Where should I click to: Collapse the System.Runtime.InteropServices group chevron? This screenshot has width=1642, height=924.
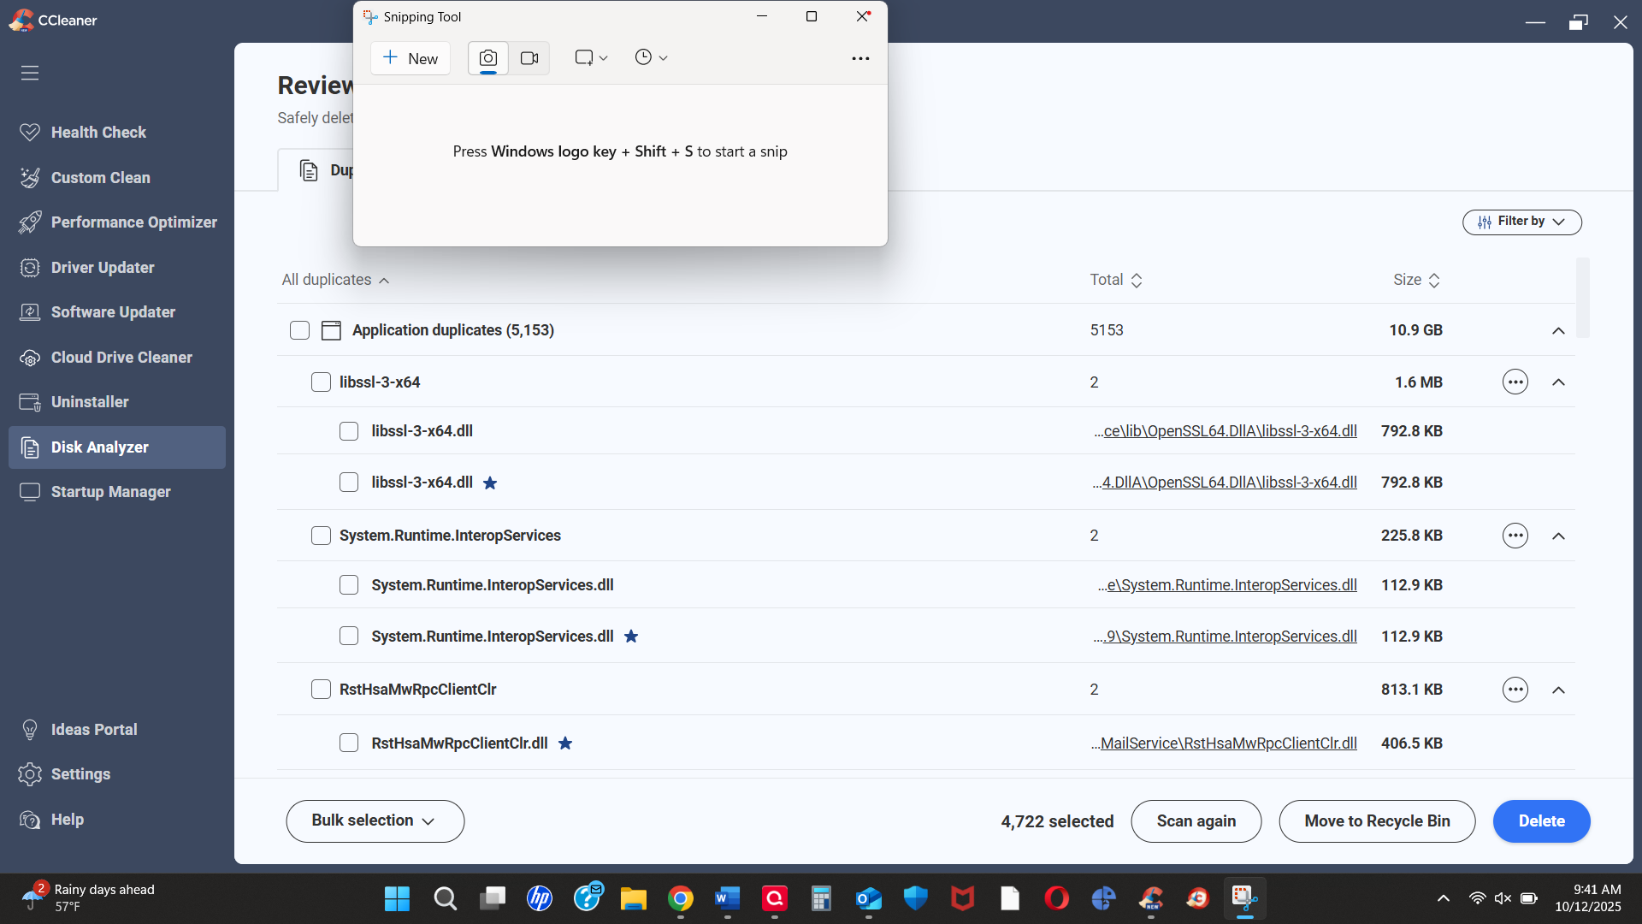pyautogui.click(x=1558, y=536)
